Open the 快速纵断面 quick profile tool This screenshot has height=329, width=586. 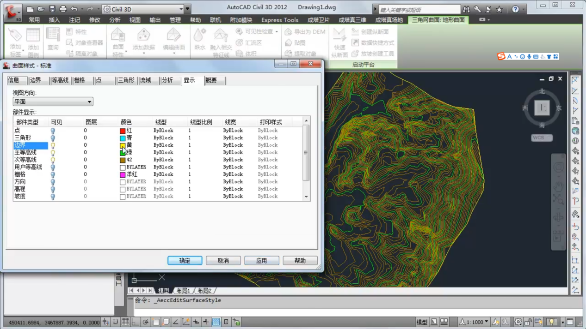339,42
